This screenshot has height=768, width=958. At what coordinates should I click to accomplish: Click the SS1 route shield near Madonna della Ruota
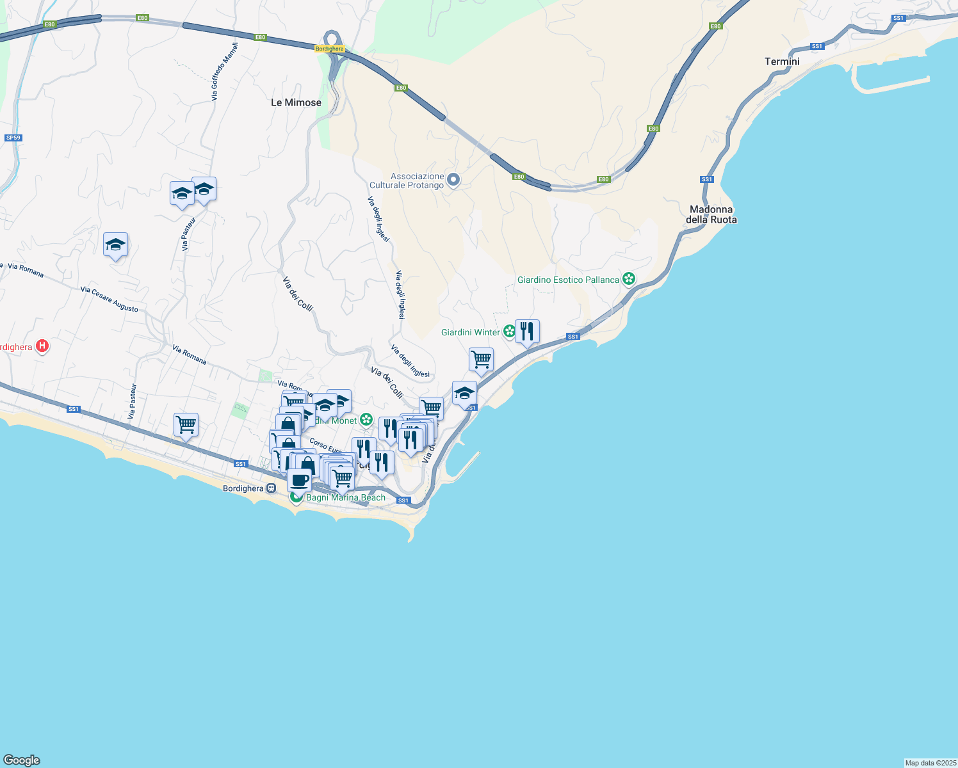pos(706,179)
